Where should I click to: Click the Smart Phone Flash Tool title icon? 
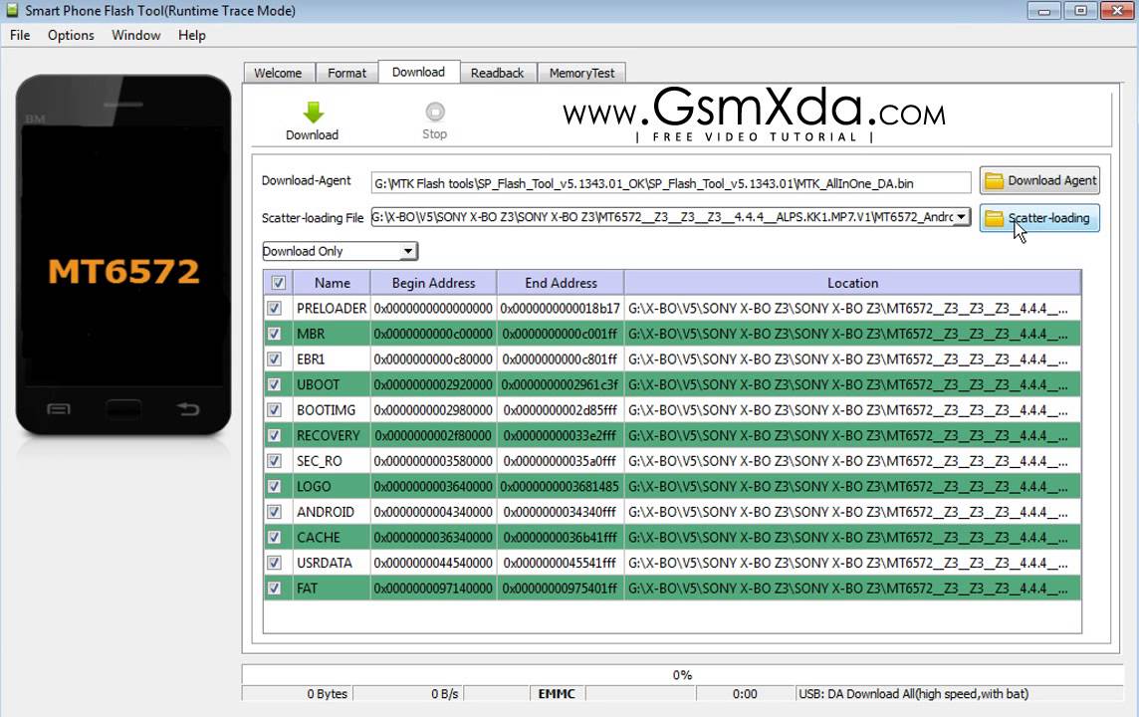click(12, 10)
